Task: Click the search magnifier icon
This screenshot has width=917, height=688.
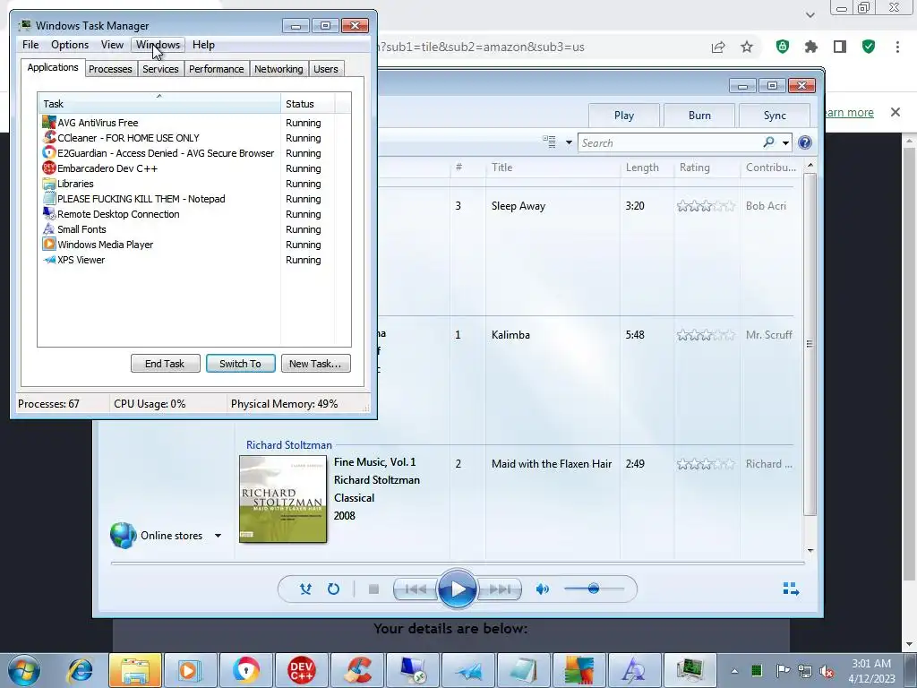Action: [769, 142]
